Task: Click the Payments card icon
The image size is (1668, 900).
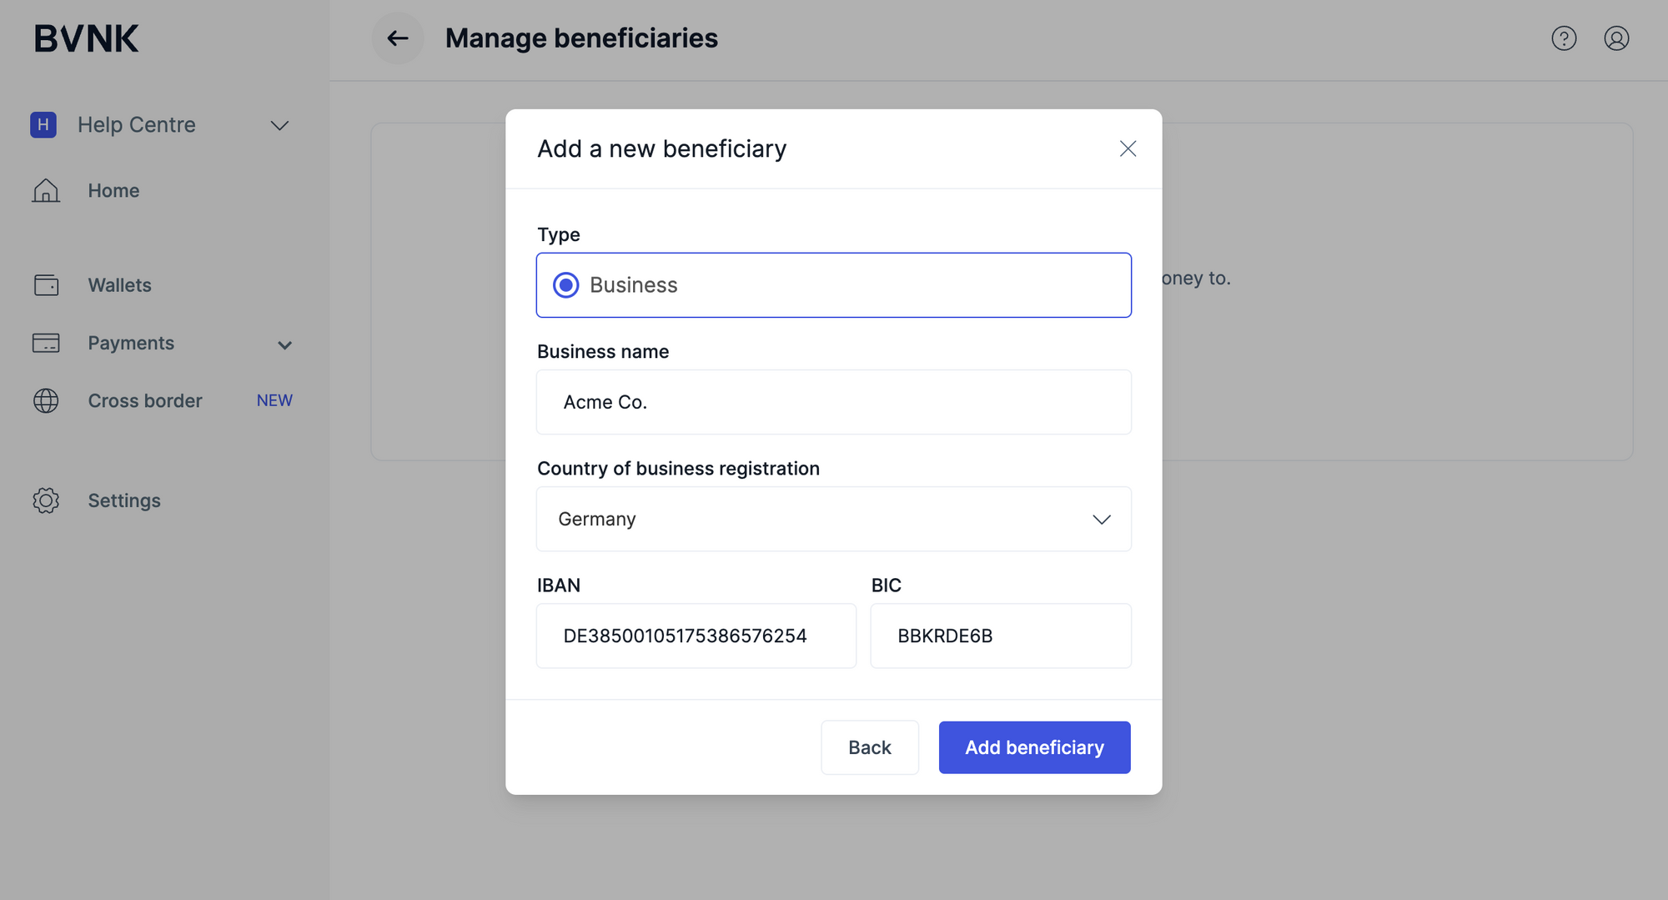Action: 46,343
